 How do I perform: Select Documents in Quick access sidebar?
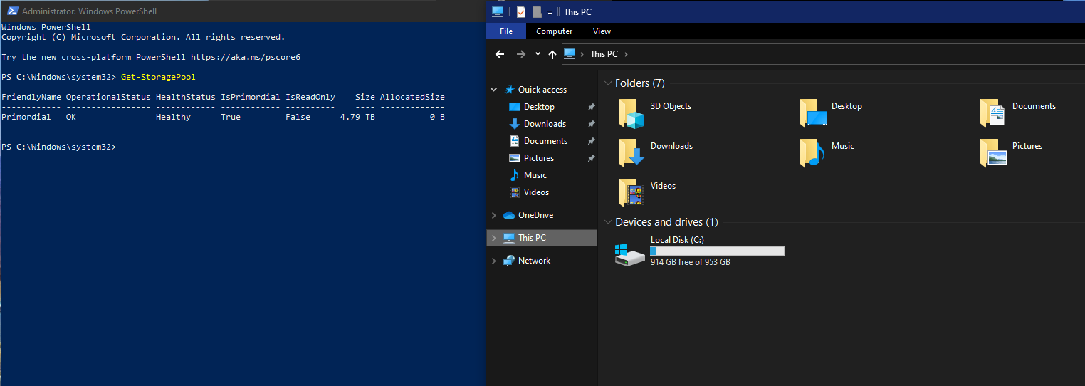(545, 141)
